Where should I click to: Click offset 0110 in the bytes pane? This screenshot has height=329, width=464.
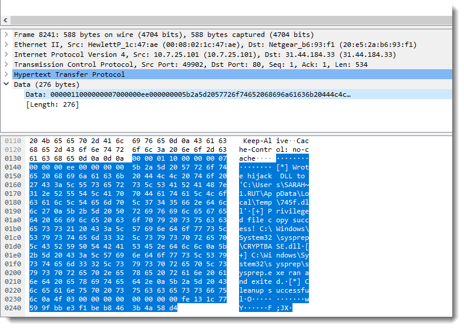13,141
